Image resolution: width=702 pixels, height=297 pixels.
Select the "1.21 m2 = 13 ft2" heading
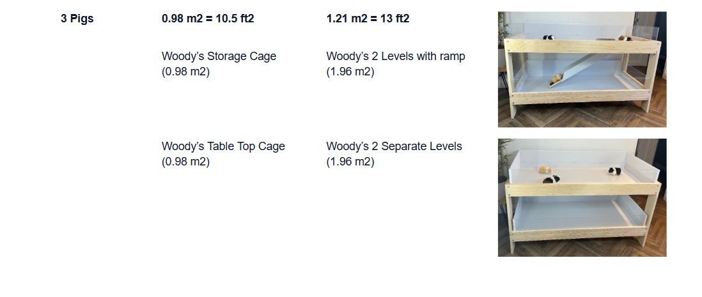coord(368,19)
